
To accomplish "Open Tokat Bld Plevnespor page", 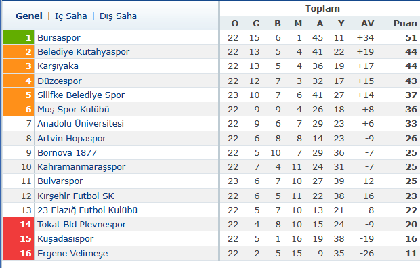I will point(81,225).
